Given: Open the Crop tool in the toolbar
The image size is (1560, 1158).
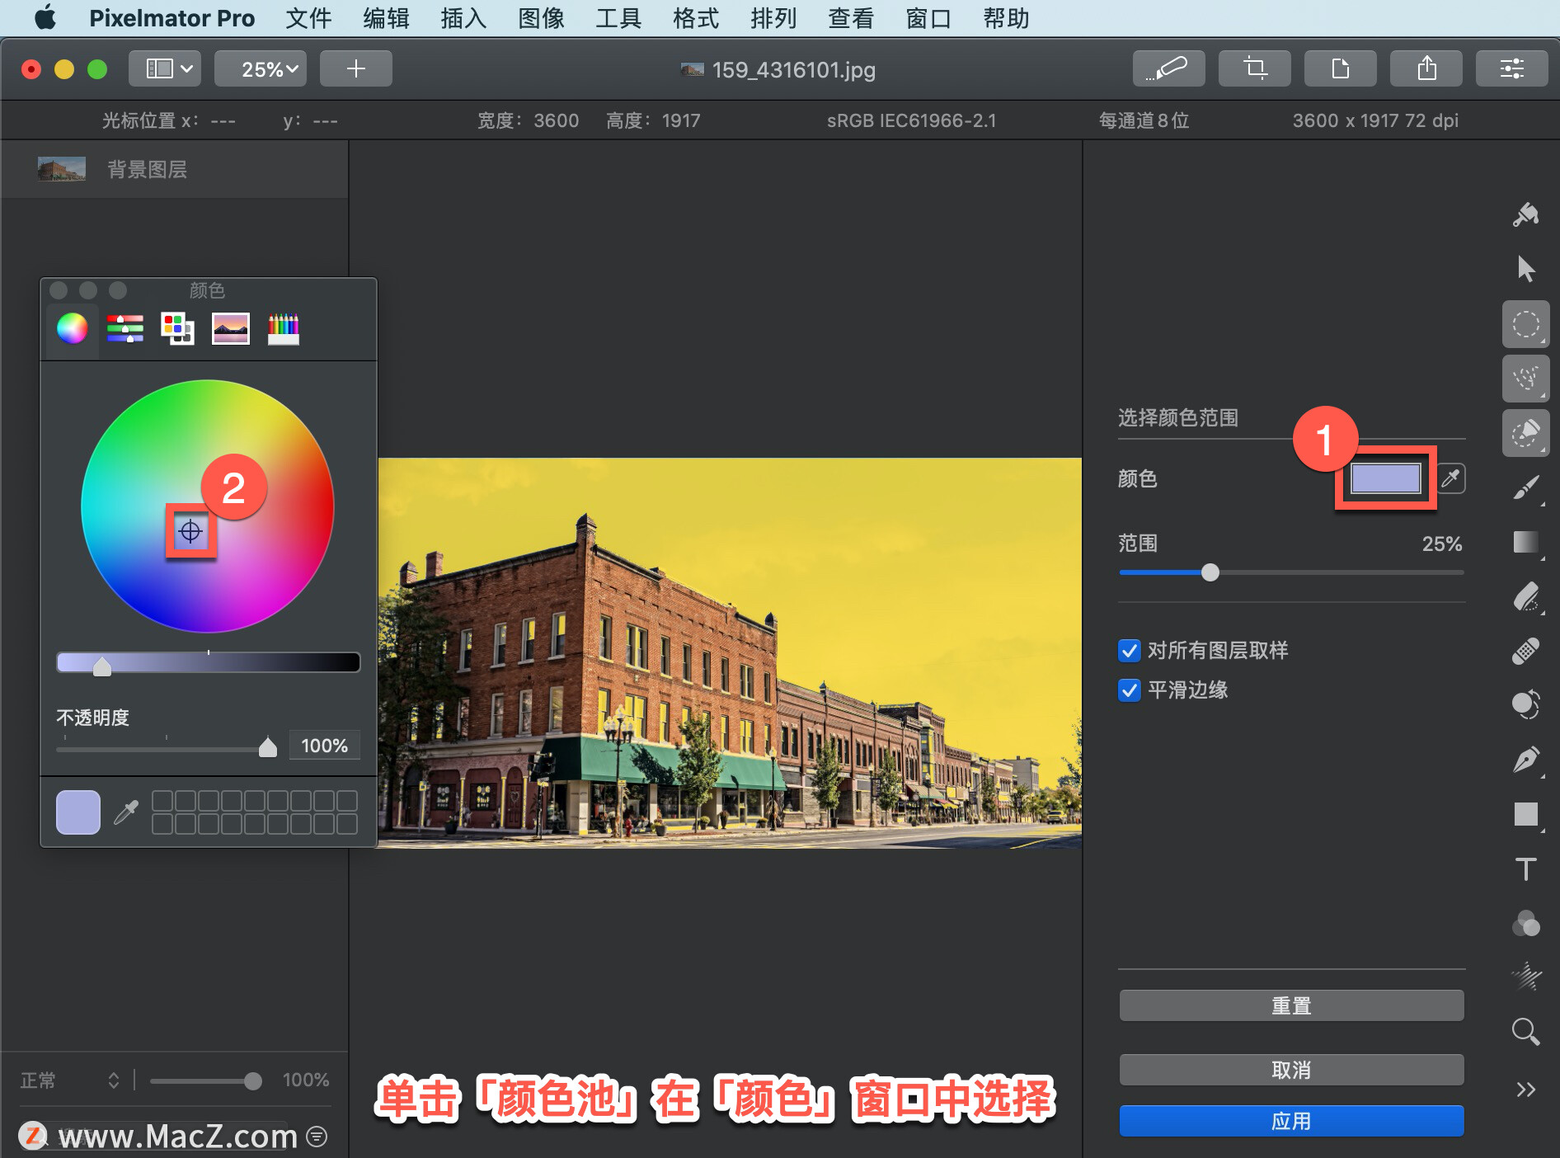Looking at the screenshot, I should point(1254,68).
